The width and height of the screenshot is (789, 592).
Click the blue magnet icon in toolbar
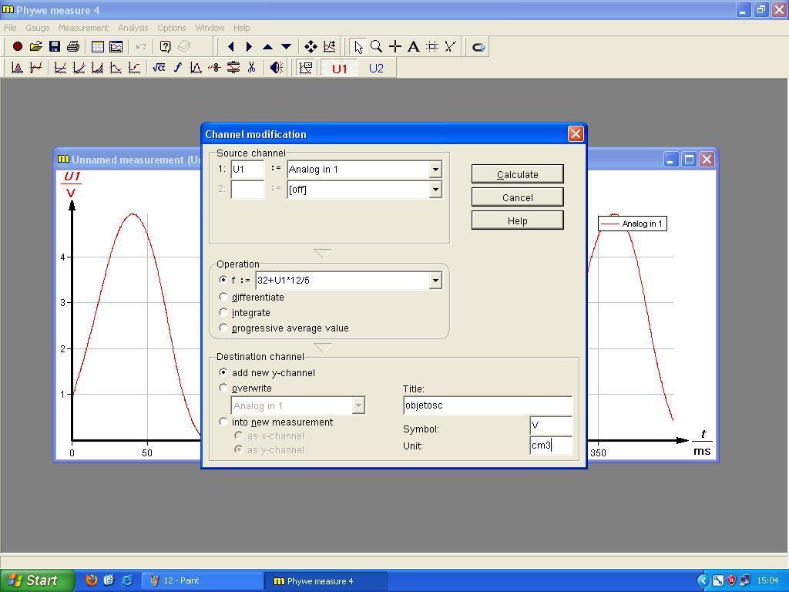tap(478, 47)
